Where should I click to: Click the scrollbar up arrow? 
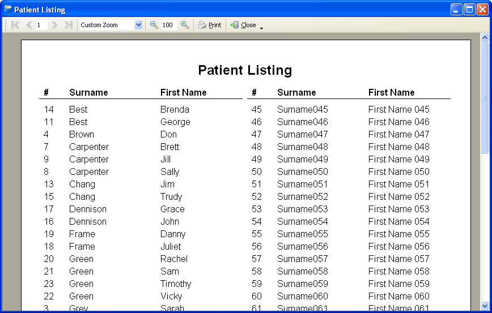coord(485,38)
